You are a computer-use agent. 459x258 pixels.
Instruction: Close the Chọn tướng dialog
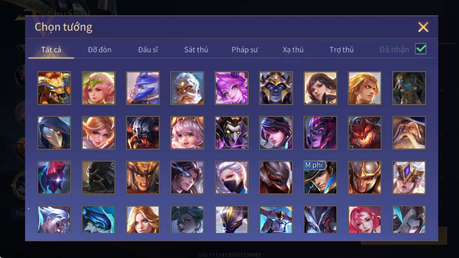click(x=423, y=27)
